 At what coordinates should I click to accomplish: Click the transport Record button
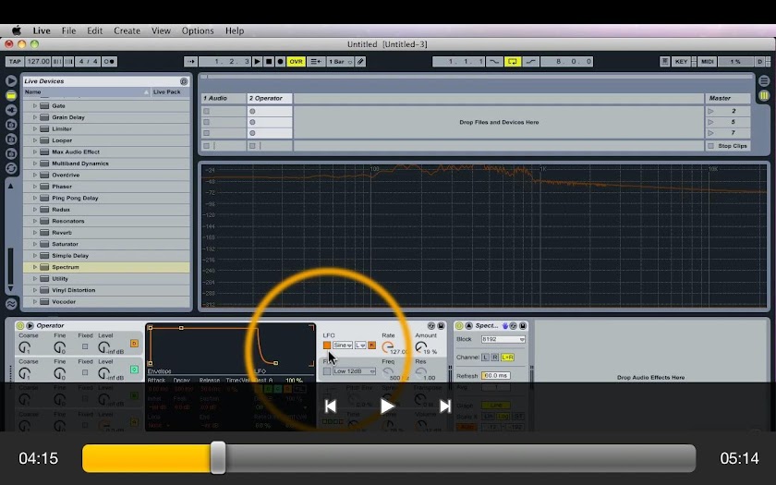pyautogui.click(x=280, y=61)
